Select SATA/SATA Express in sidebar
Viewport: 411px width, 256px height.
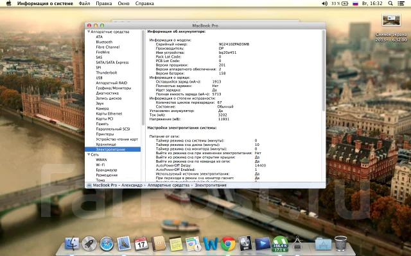(112, 63)
